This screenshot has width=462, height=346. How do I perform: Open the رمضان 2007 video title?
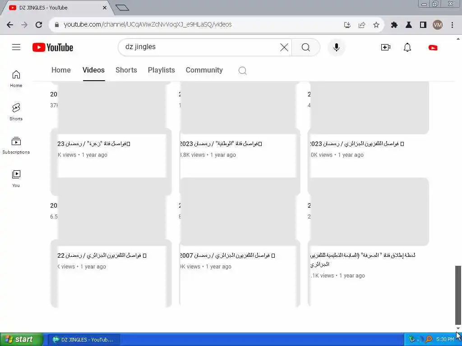click(x=227, y=255)
